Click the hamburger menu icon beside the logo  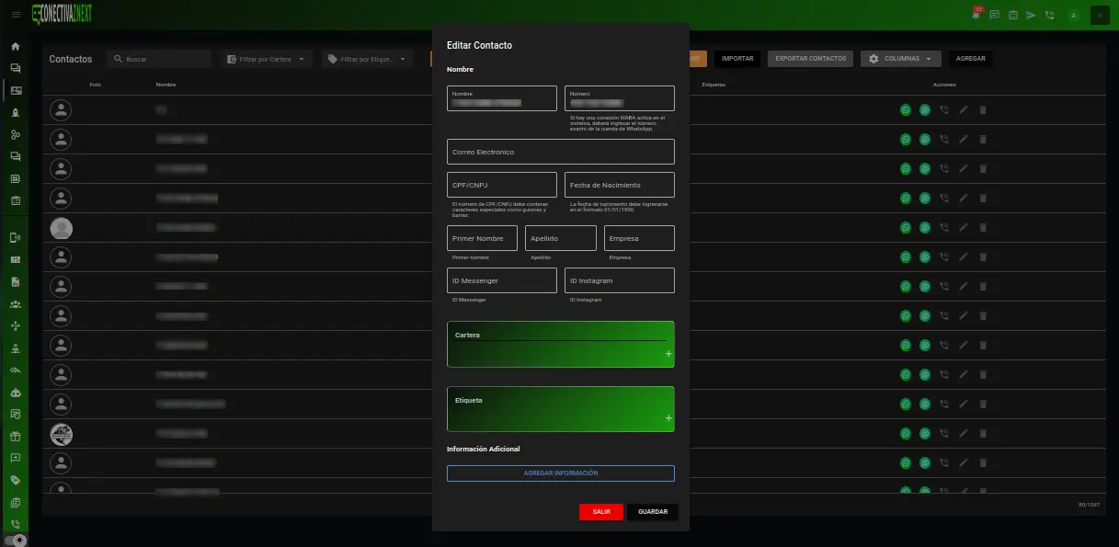tap(16, 15)
